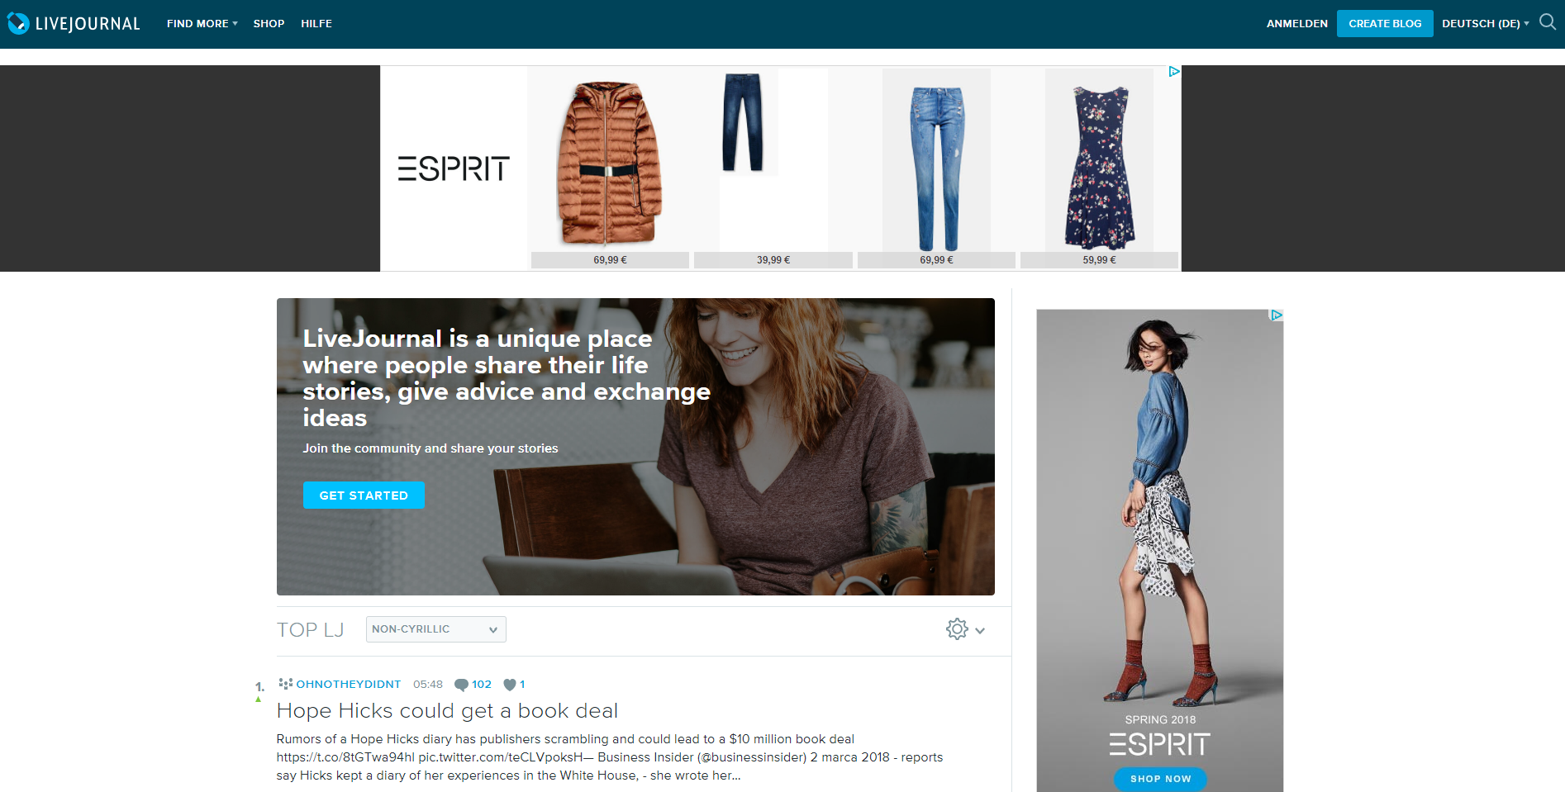Click AdChoices icon on sidebar Esprit ad

click(x=1277, y=315)
